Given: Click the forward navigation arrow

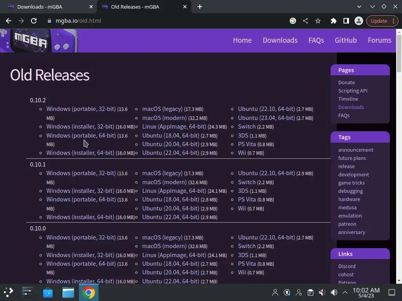Looking at the screenshot, I should [x=21, y=21].
